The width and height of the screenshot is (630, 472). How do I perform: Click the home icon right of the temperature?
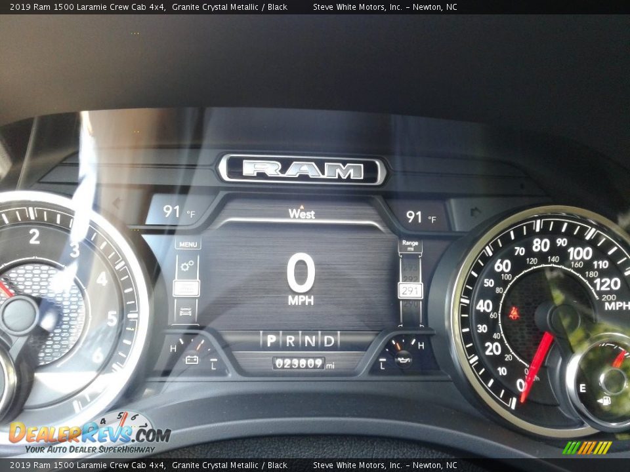tap(476, 212)
